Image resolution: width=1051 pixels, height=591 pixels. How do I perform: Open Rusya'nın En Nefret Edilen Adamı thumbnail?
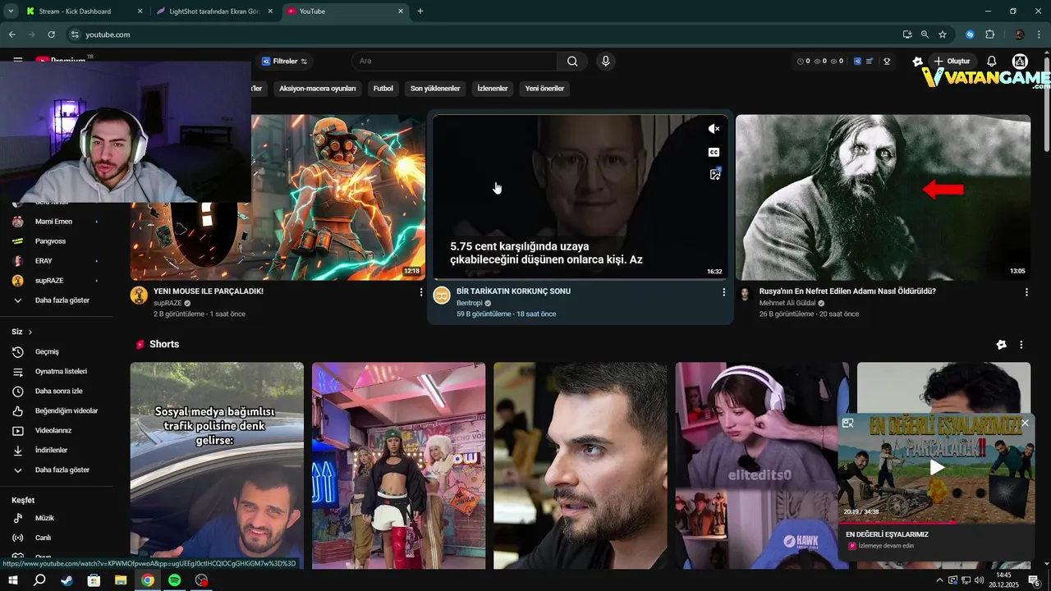[883, 197]
